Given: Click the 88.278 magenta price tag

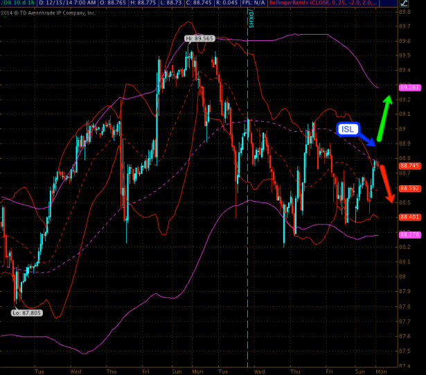Looking at the screenshot, I should coord(409,235).
